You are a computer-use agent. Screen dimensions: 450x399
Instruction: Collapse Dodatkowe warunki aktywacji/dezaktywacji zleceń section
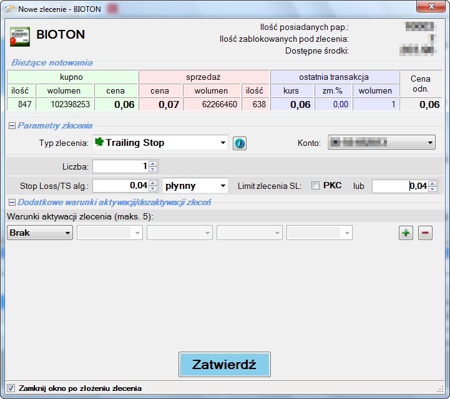[x=12, y=203]
